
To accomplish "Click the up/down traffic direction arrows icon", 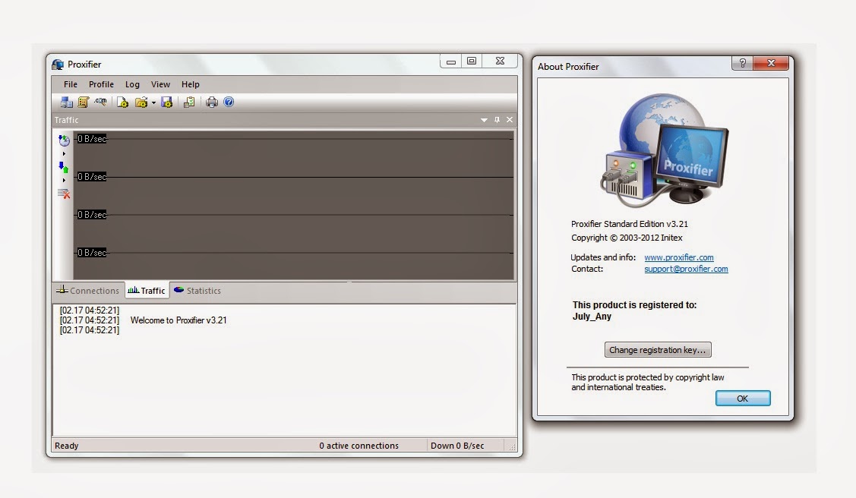I will point(64,168).
